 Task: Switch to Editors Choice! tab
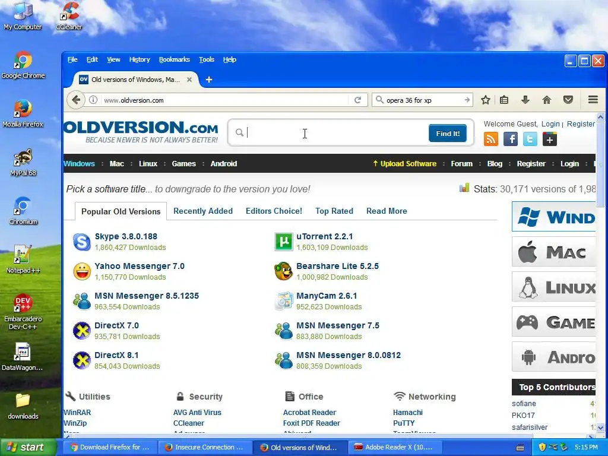tap(274, 211)
